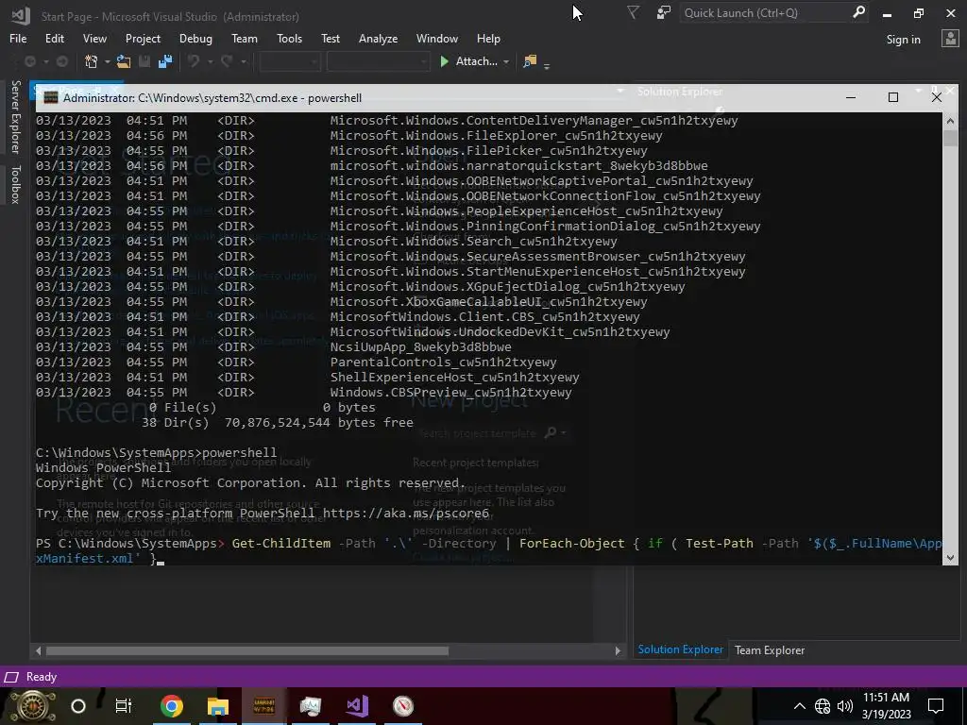Viewport: 967px width, 725px height.
Task: Click the New Project toolbar icon
Action: pyautogui.click(x=92, y=61)
